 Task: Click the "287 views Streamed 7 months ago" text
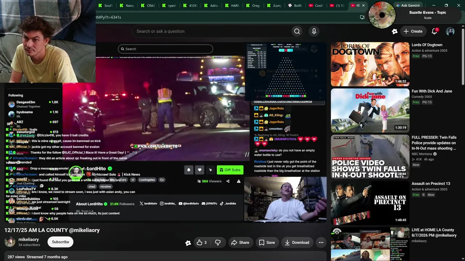point(37,257)
